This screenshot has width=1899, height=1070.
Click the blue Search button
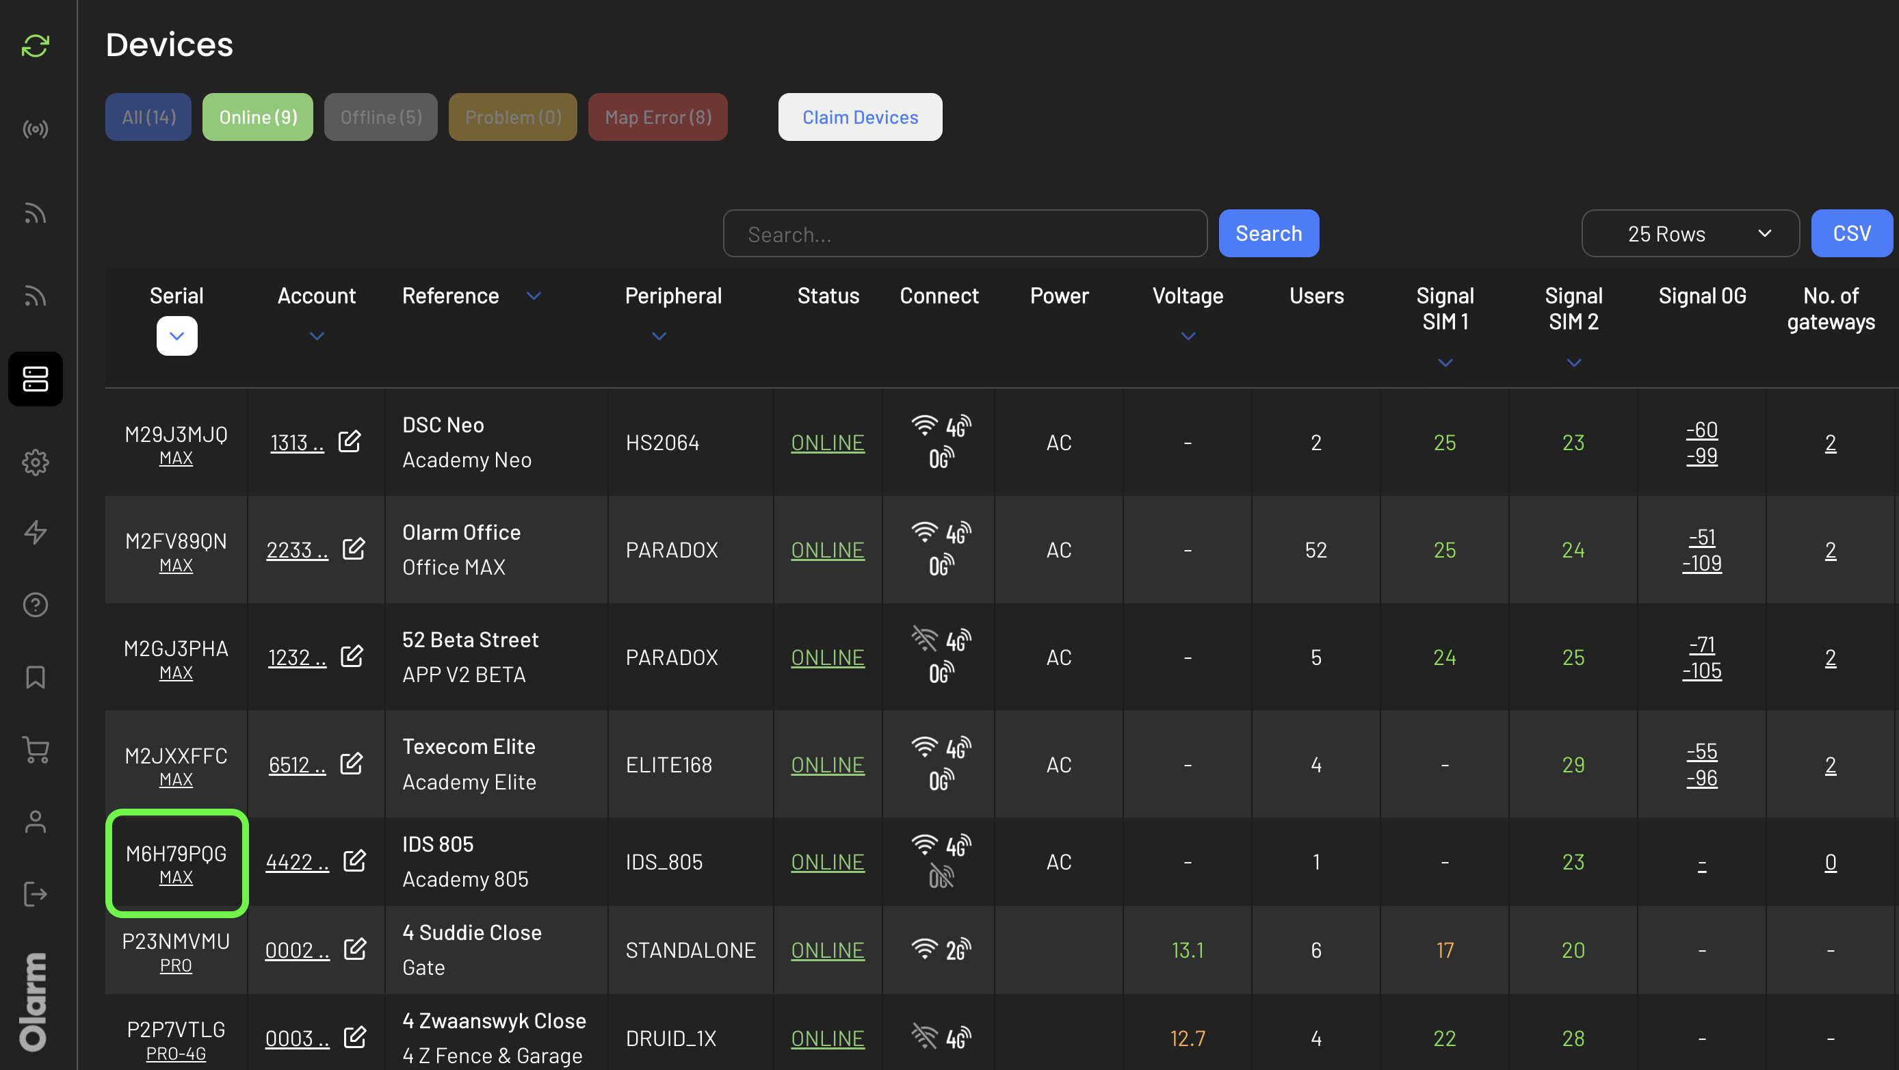click(x=1269, y=234)
